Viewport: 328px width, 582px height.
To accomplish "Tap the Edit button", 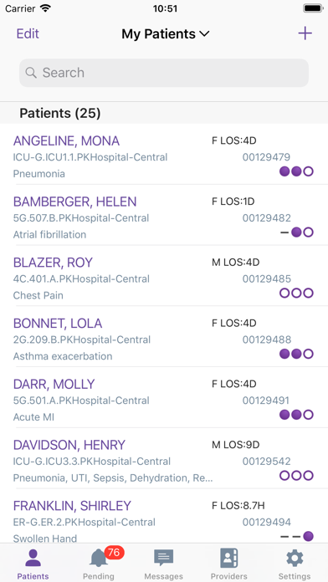I will pyautogui.click(x=28, y=33).
